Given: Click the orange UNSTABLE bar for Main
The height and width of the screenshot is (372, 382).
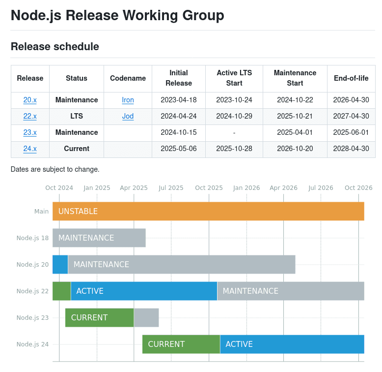Looking at the screenshot, I should pos(208,212).
